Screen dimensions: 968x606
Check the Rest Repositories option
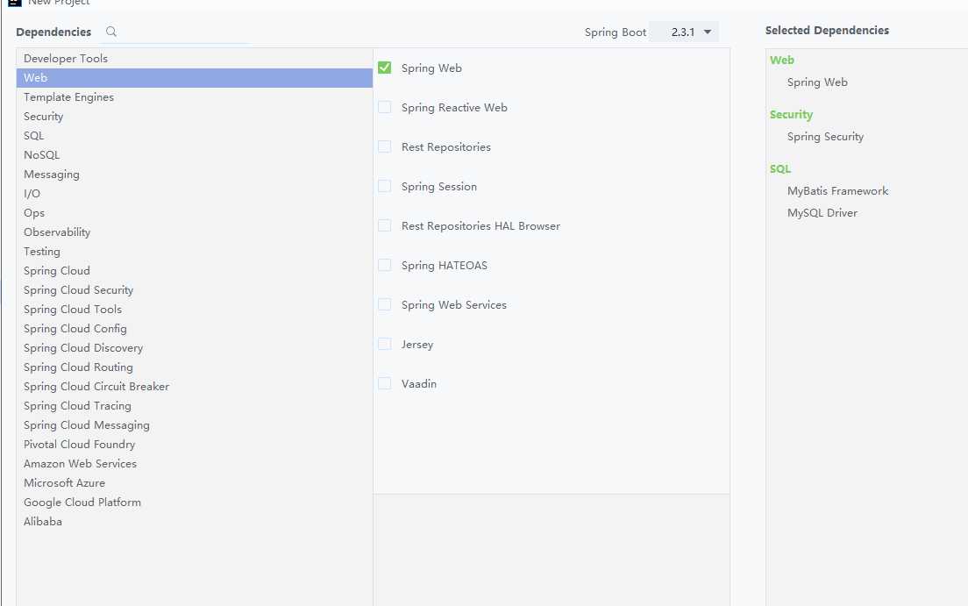coord(384,146)
